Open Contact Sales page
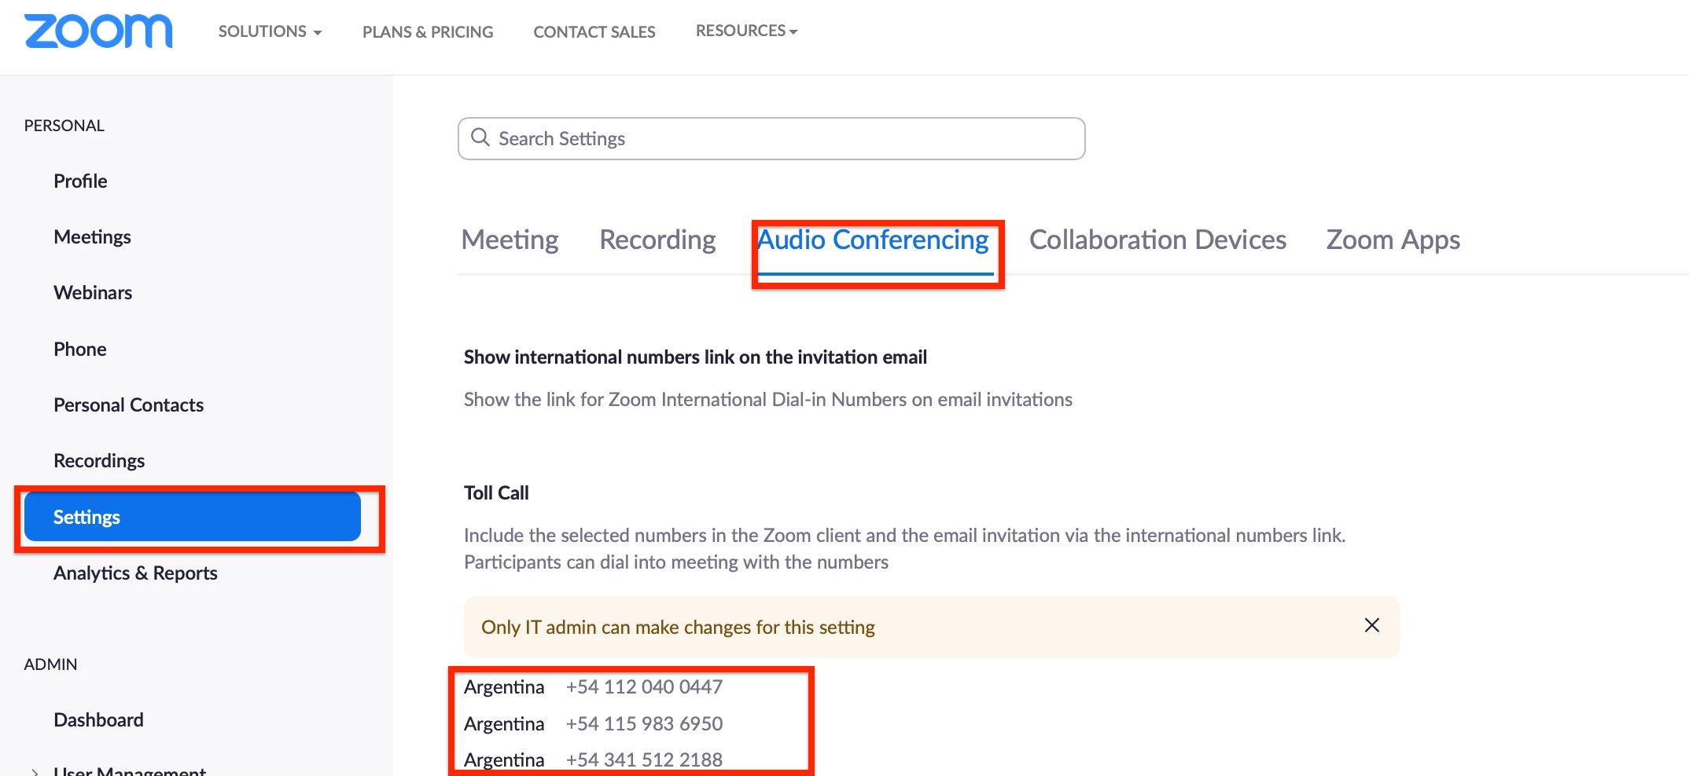 coord(594,31)
